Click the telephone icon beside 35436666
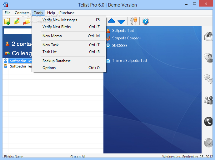 click(x=108, y=46)
